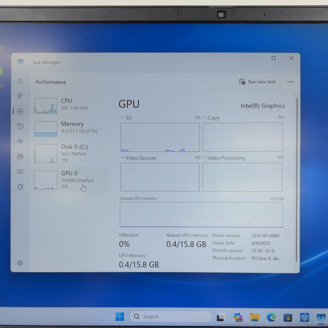Viewport: 328px width, 328px height.
Task: Open Microsoft Edge from the taskbar
Action: (x=271, y=317)
